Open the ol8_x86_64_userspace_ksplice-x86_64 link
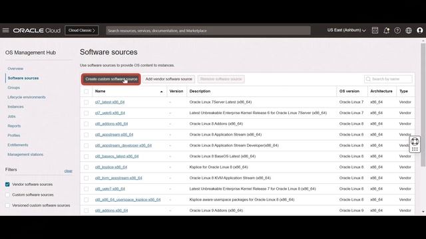The height and width of the screenshot is (239, 426). (x=128, y=200)
